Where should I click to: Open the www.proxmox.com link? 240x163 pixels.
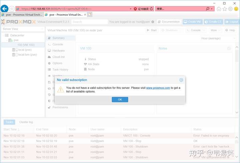pos(158,88)
